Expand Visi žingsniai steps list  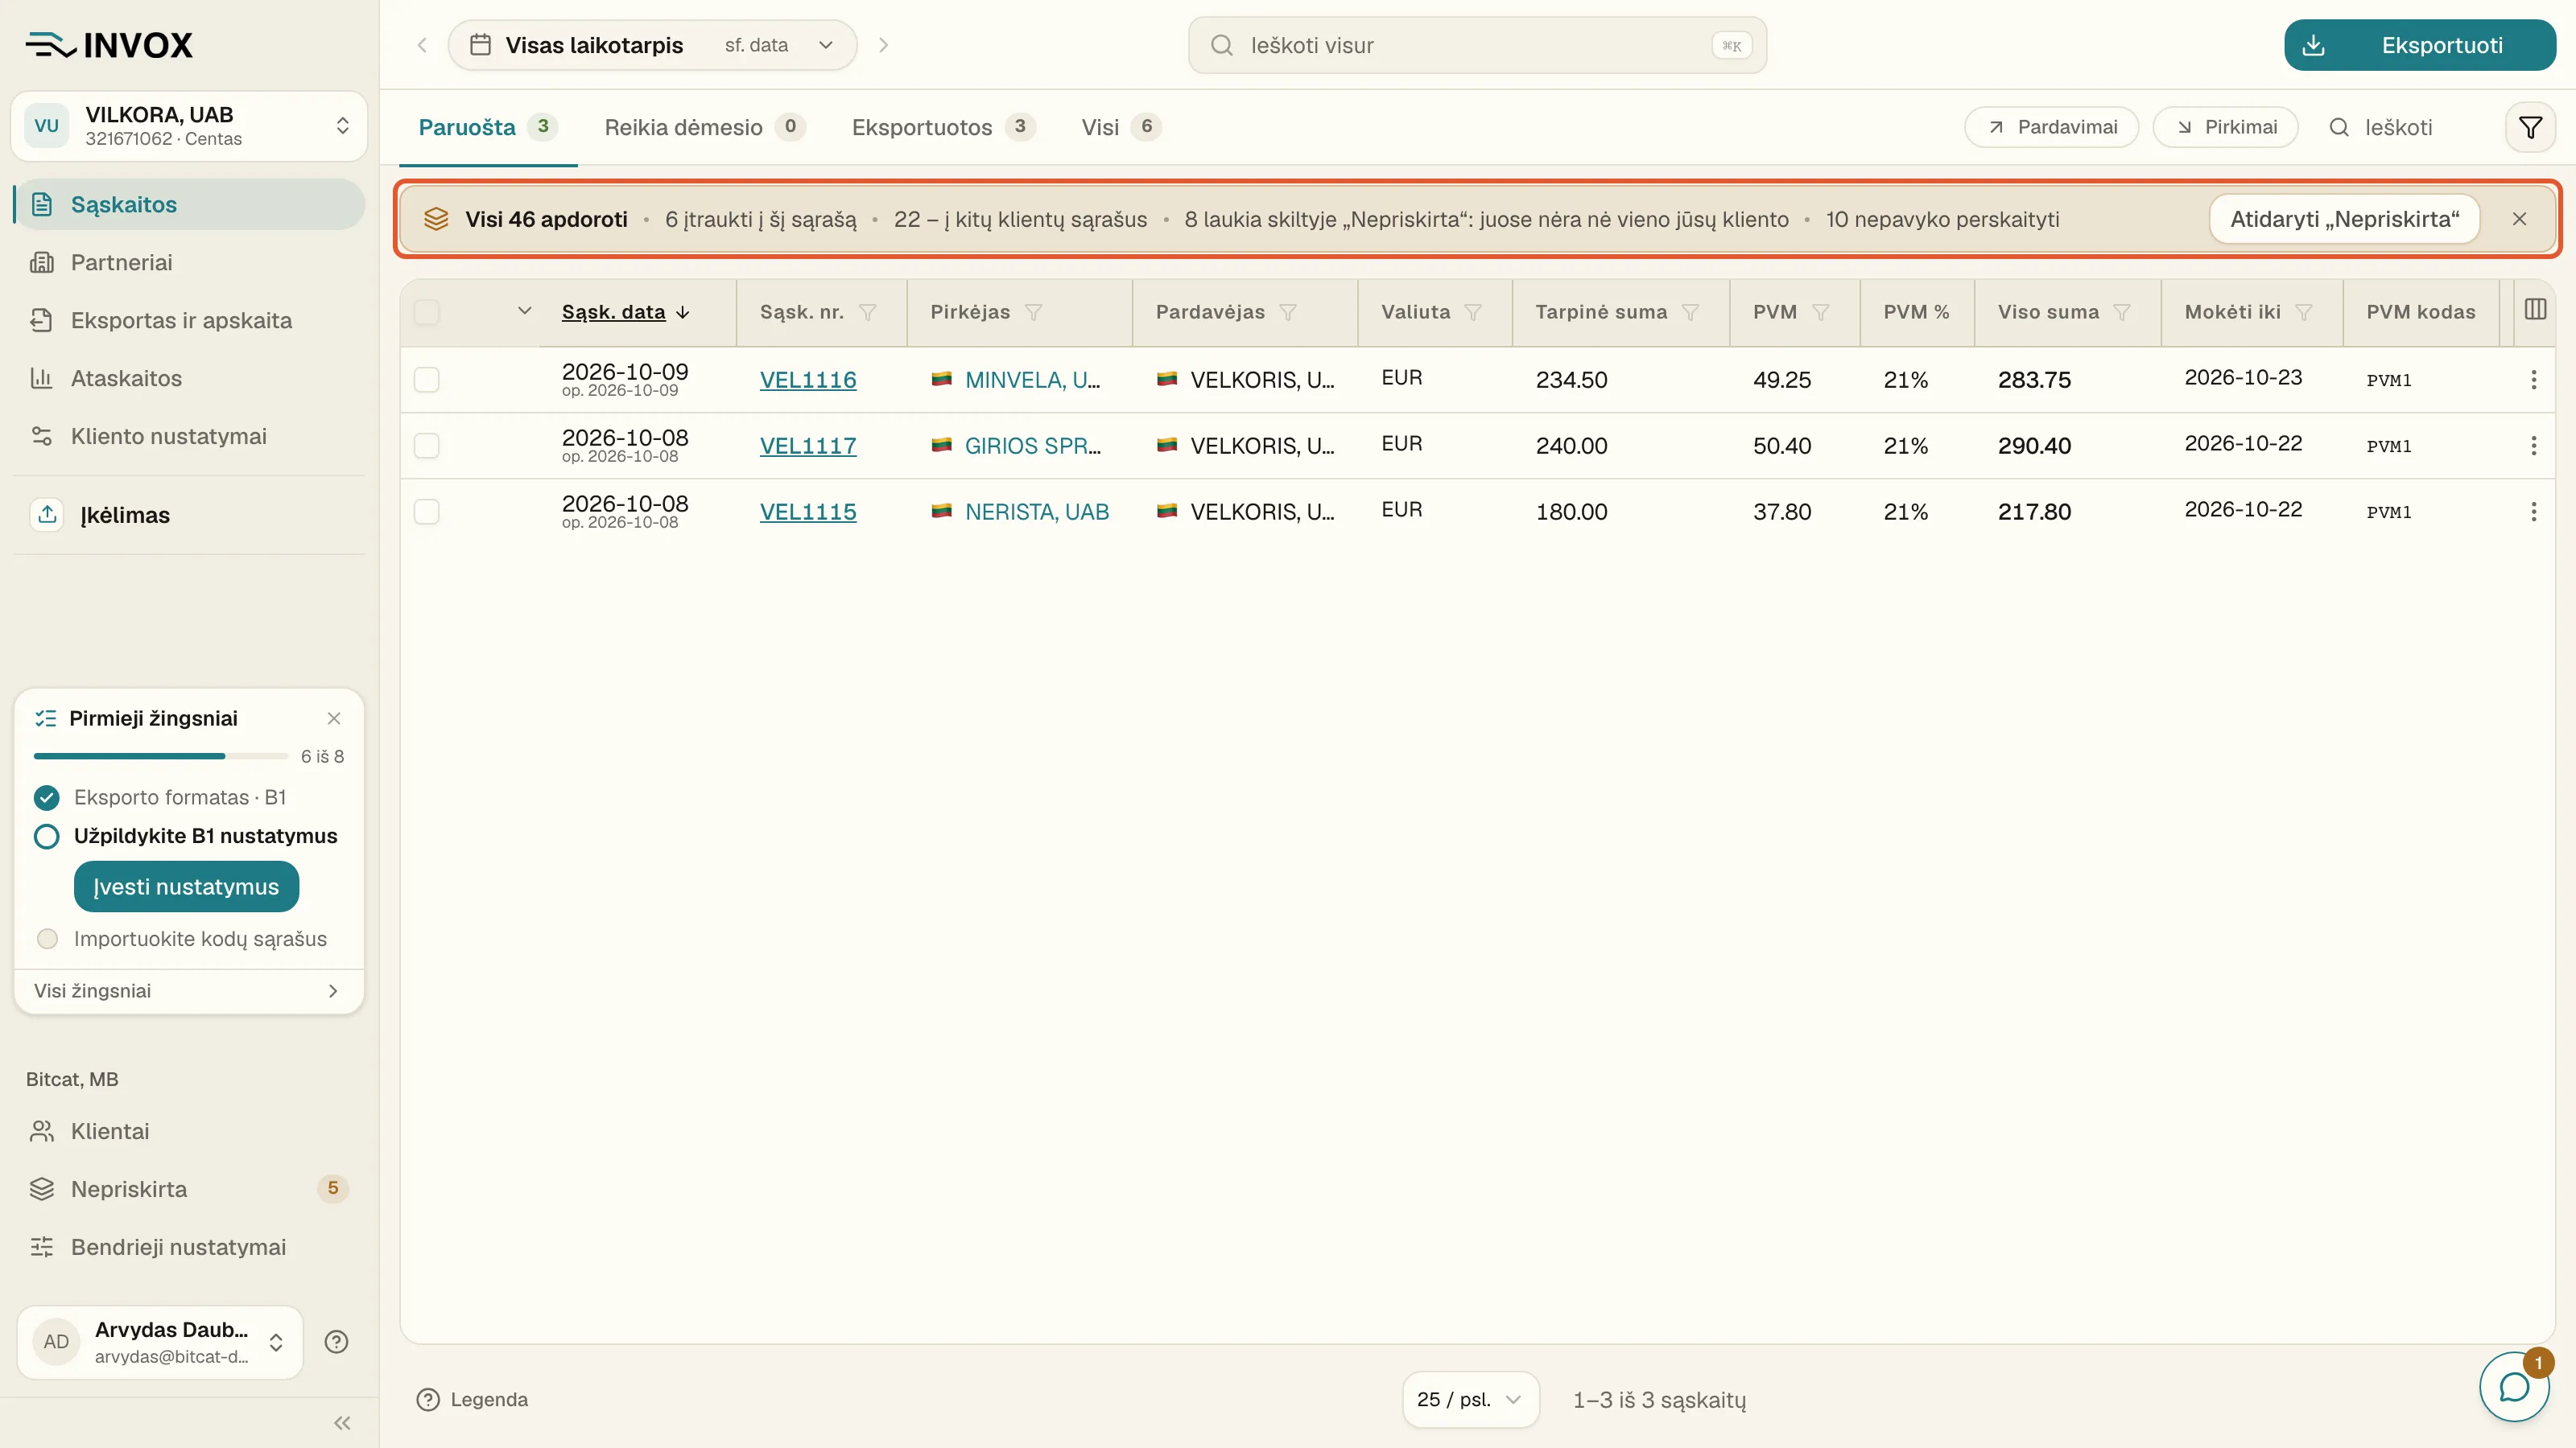[189, 990]
